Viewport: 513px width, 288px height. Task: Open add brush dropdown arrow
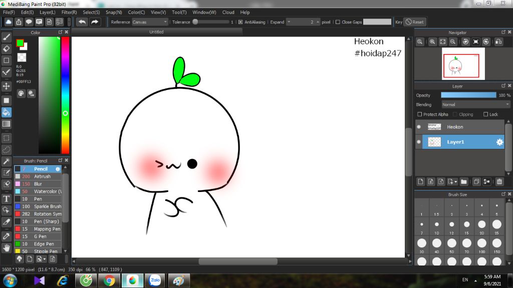pos(45,259)
